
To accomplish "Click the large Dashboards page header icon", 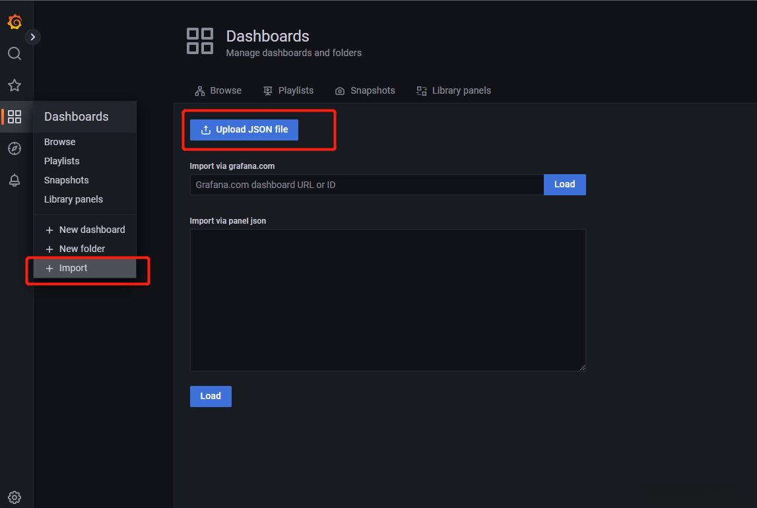I will tap(200, 41).
